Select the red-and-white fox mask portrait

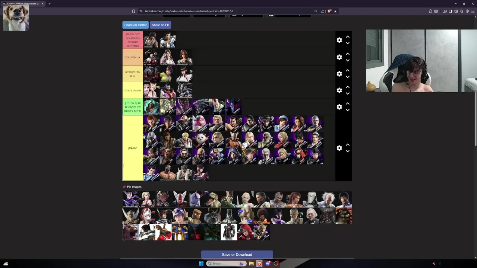(147, 216)
